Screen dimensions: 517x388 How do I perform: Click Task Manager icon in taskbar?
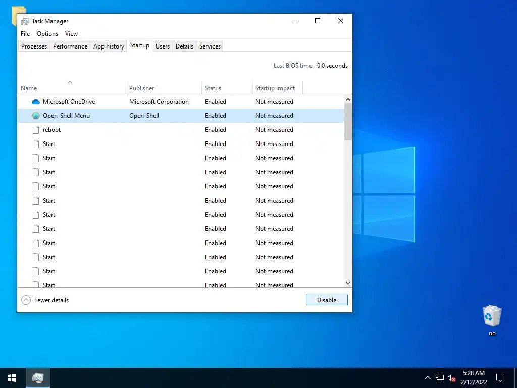point(38,378)
